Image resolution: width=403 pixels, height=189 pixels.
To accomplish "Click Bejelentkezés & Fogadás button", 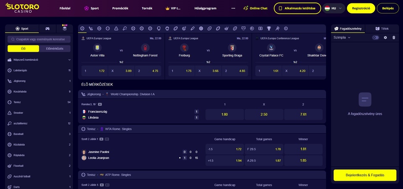I will click(x=365, y=175).
